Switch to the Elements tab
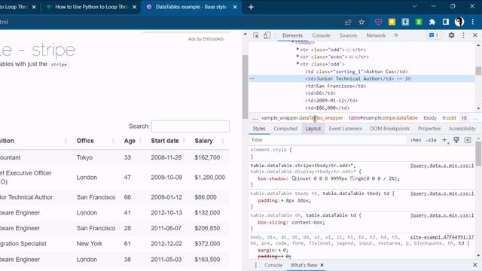Image resolution: width=482 pixels, height=271 pixels. pyautogui.click(x=292, y=35)
